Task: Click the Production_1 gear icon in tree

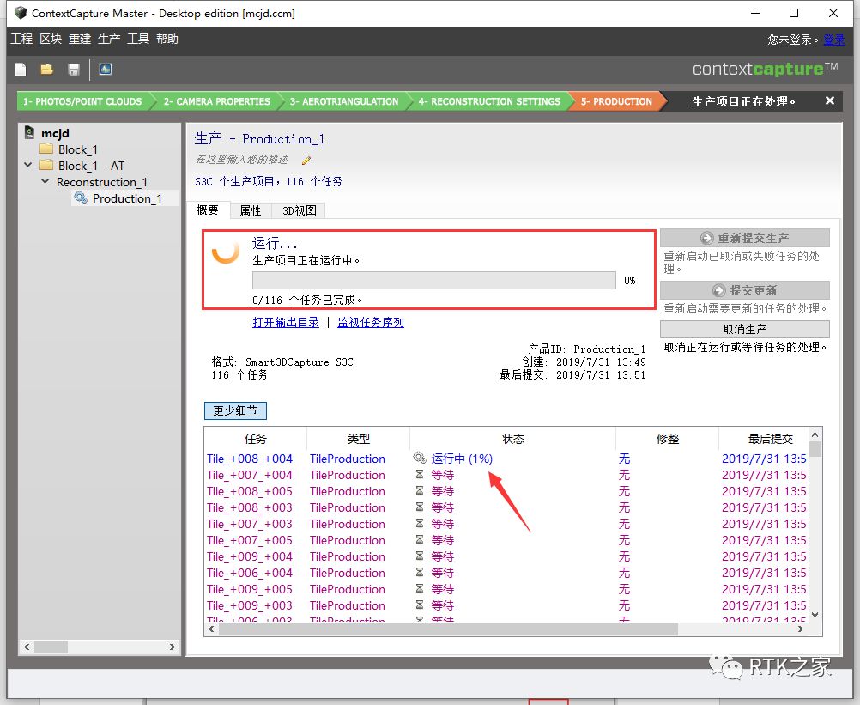Action: [81, 198]
